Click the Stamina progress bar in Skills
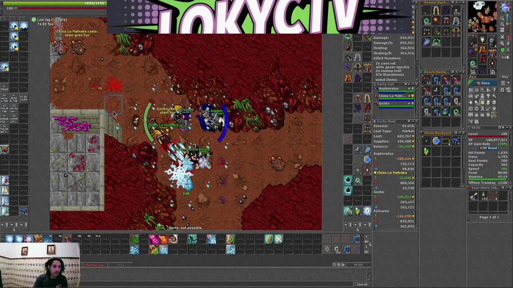The height and width of the screenshot is (288, 513). click(x=488, y=179)
